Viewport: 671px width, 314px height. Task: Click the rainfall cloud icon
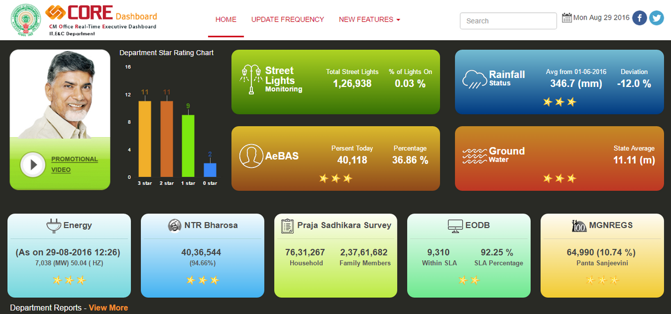(474, 79)
